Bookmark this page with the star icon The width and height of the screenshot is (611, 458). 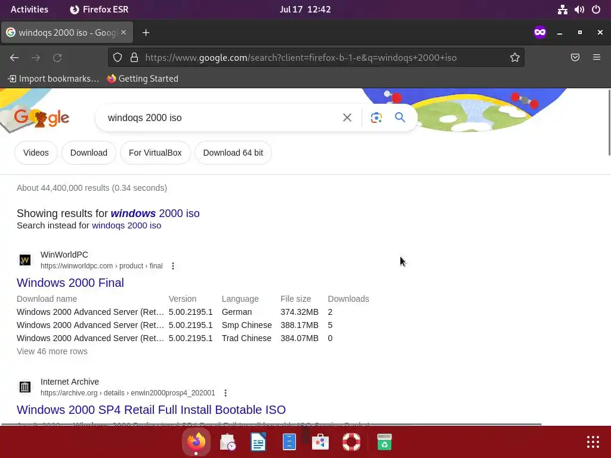(x=515, y=58)
